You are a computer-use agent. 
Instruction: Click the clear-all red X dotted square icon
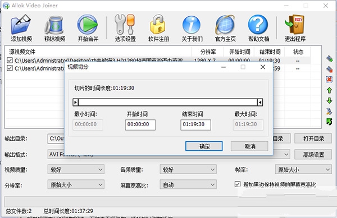pos(329,80)
